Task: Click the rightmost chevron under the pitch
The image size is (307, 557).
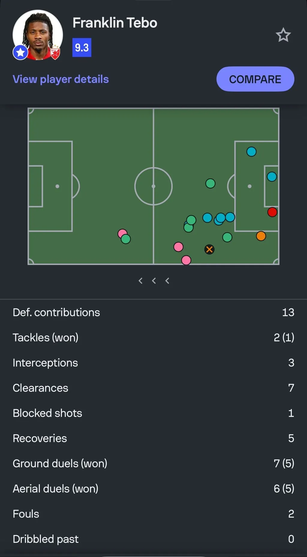Action: [167, 281]
